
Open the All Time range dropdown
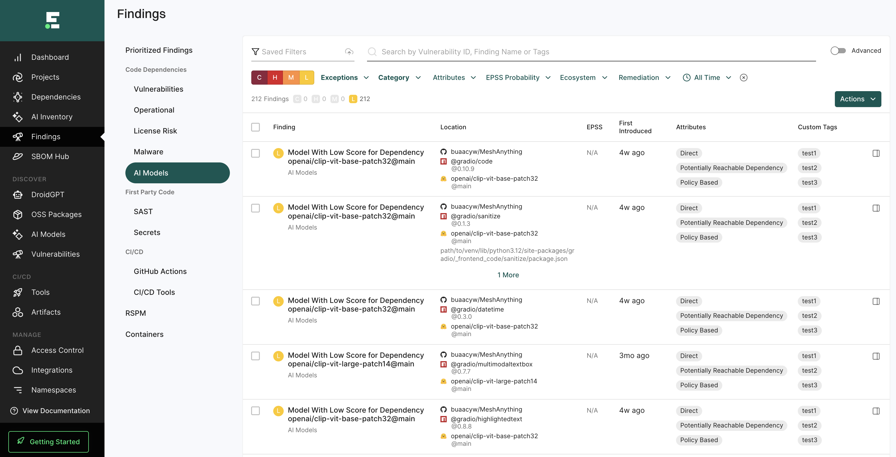[707, 78]
